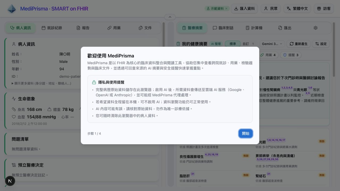The image size is (340, 191).
Task: Click the heart icon beside 血壓
Action: pos(14,117)
